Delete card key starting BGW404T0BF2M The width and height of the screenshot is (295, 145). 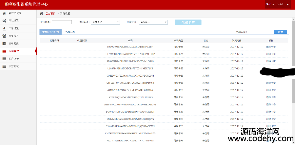[x=271, y=112]
